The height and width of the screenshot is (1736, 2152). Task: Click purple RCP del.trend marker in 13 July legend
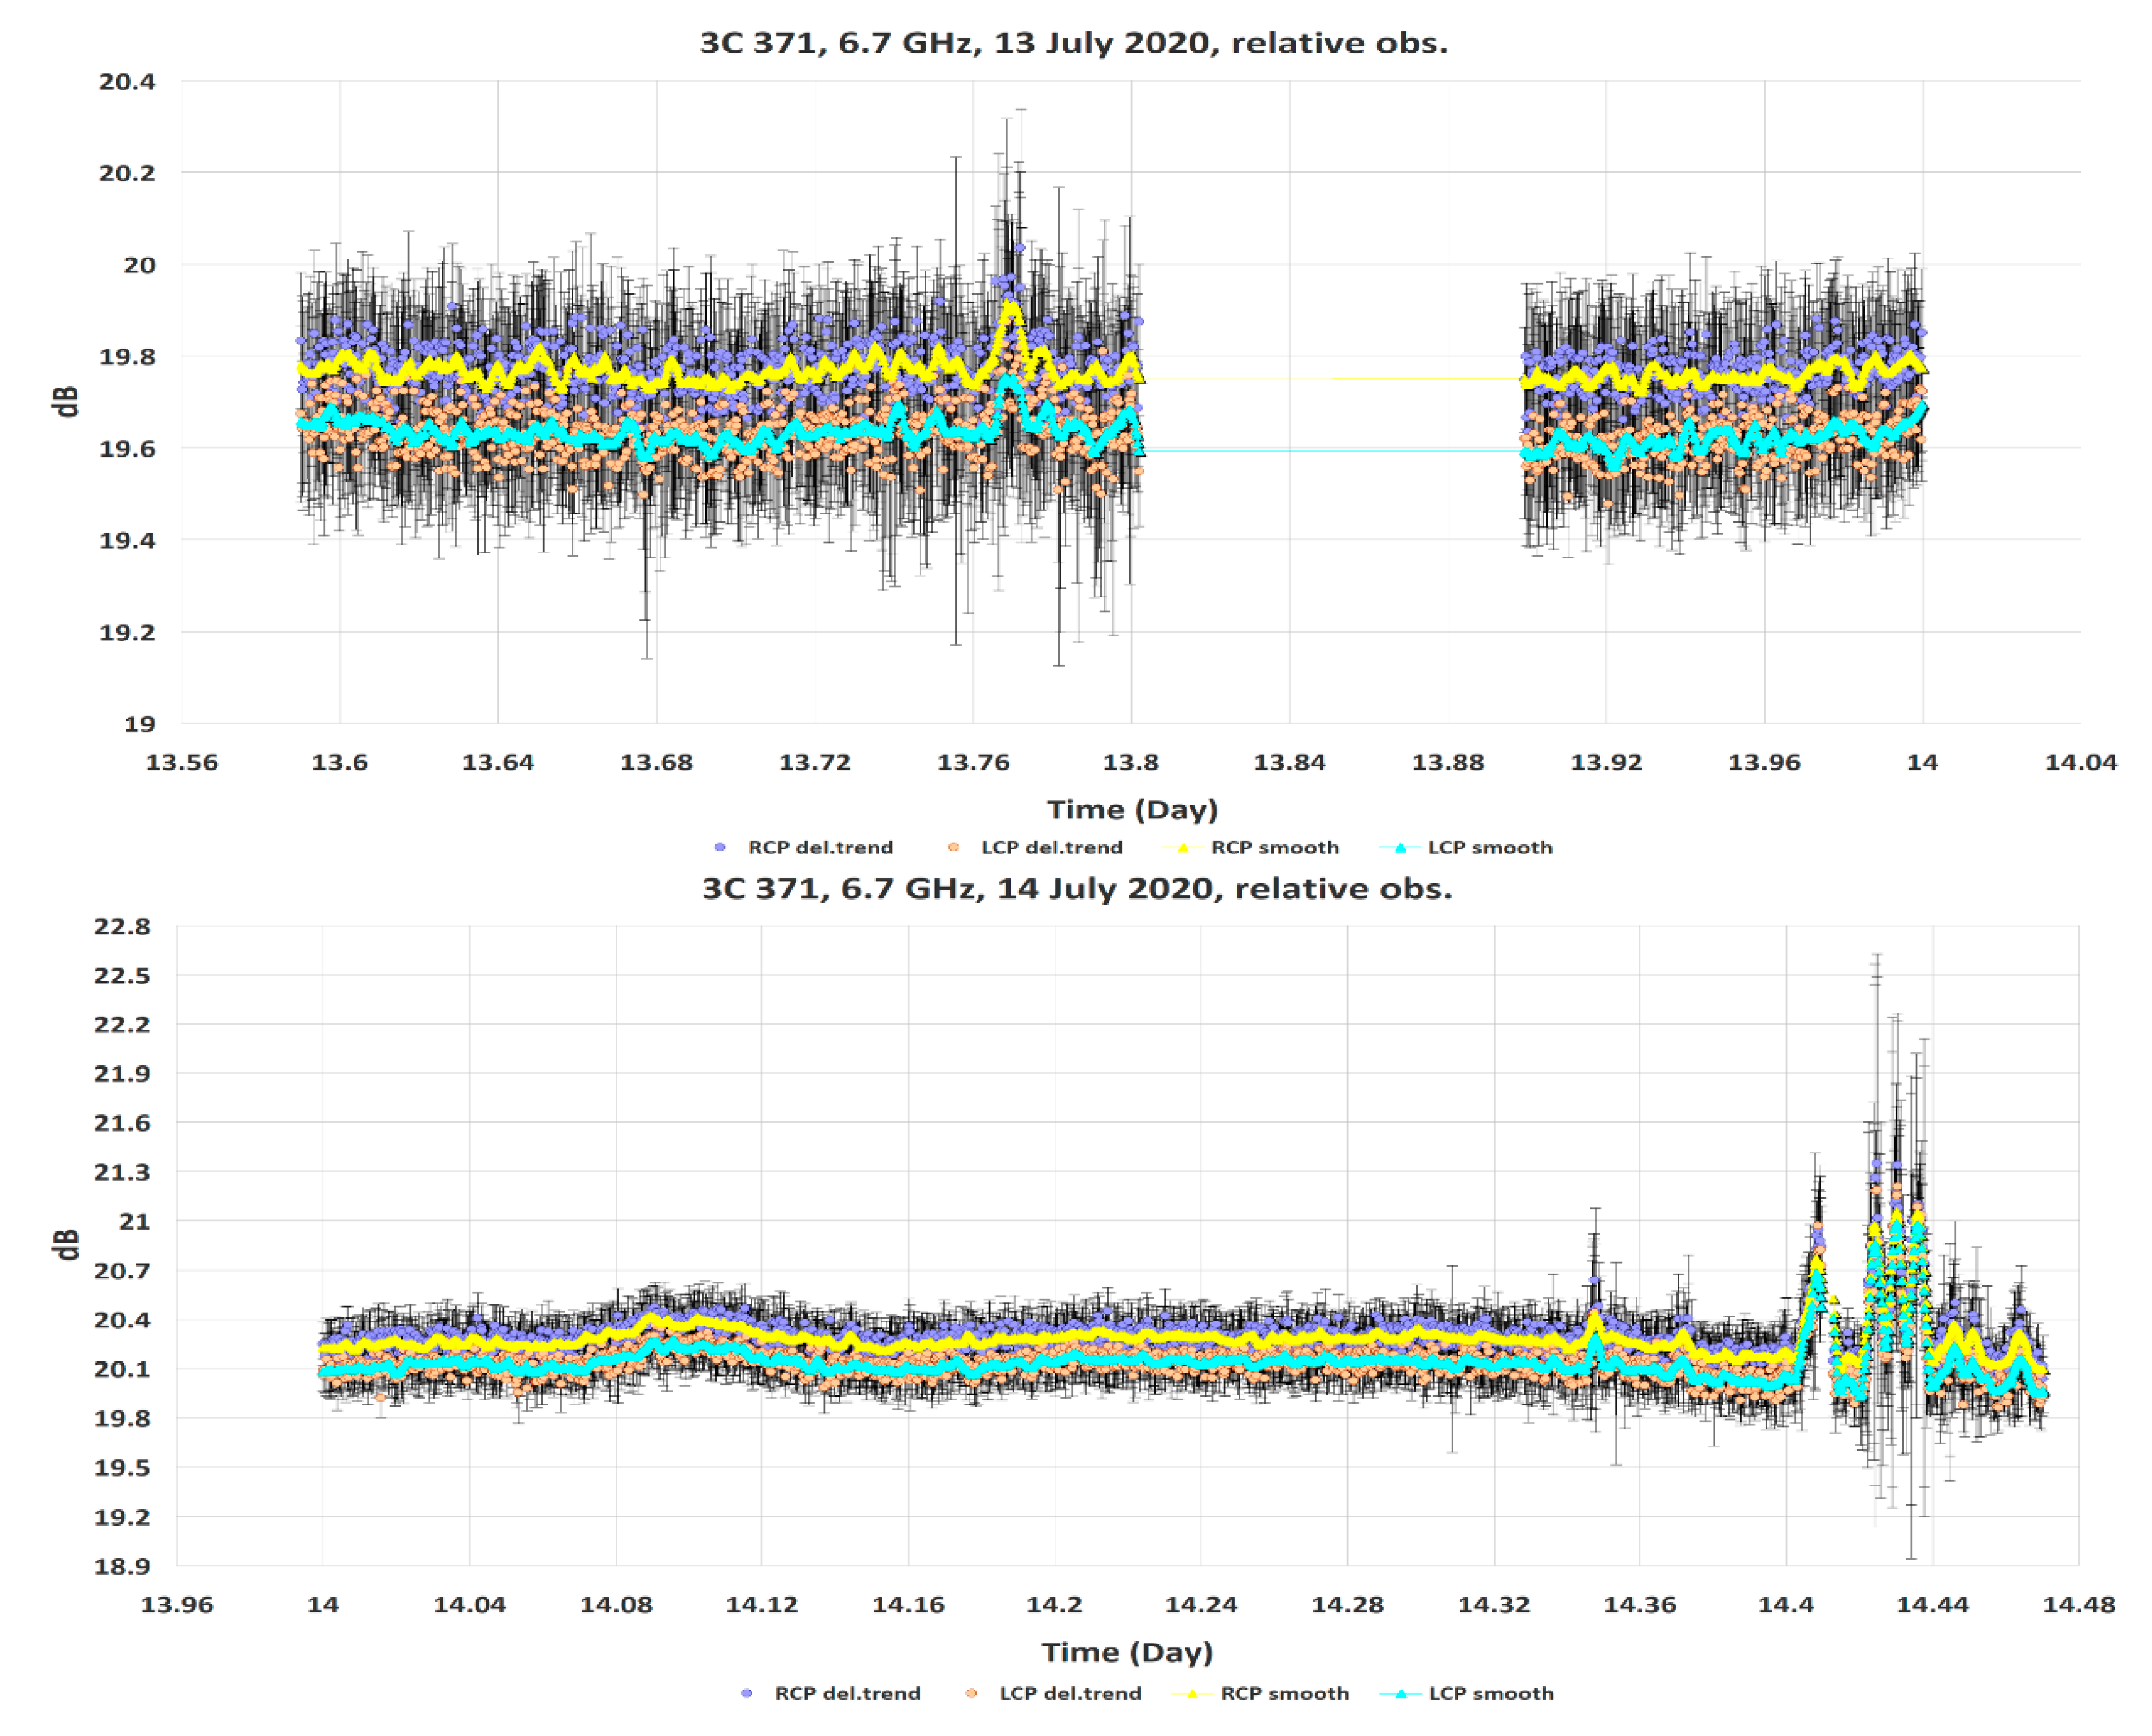pos(720,847)
